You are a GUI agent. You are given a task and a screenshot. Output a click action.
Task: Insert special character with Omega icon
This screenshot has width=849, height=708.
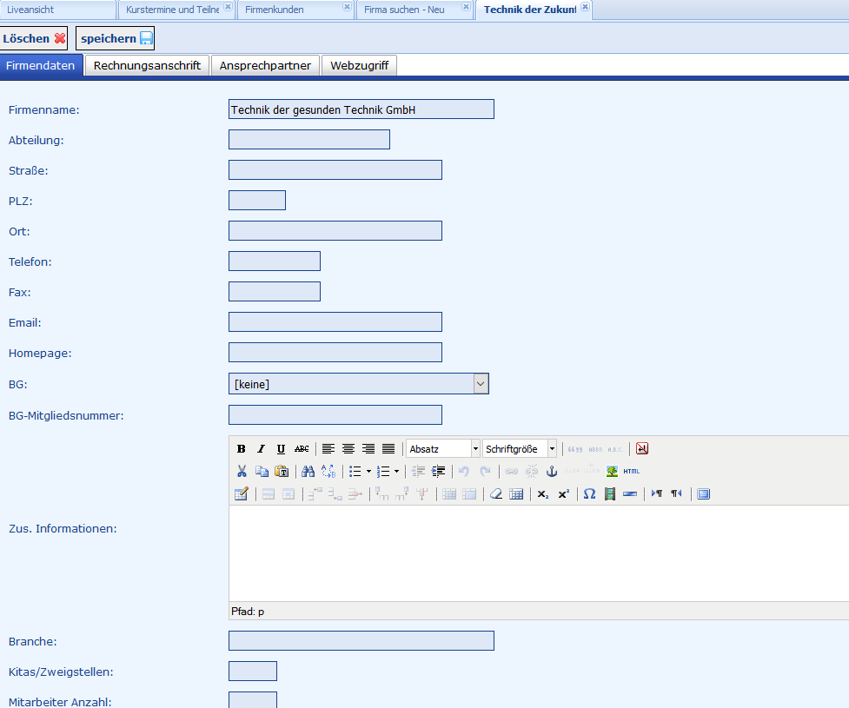589,494
